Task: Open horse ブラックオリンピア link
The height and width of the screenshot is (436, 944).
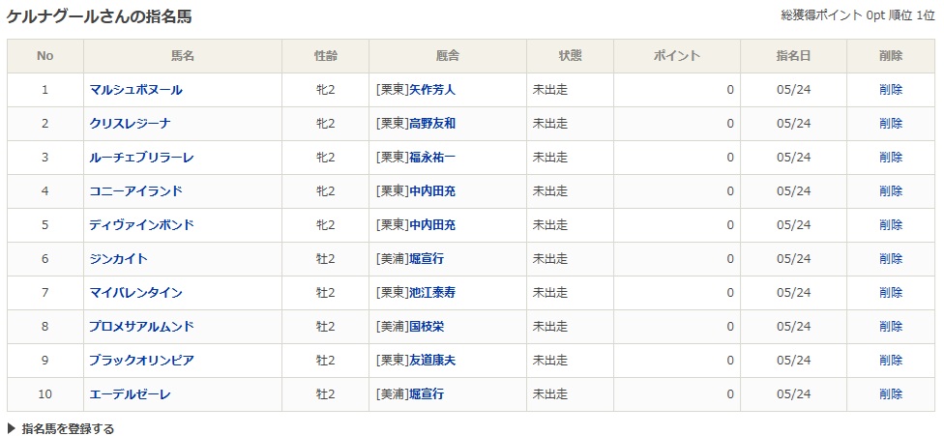Action: pos(141,361)
